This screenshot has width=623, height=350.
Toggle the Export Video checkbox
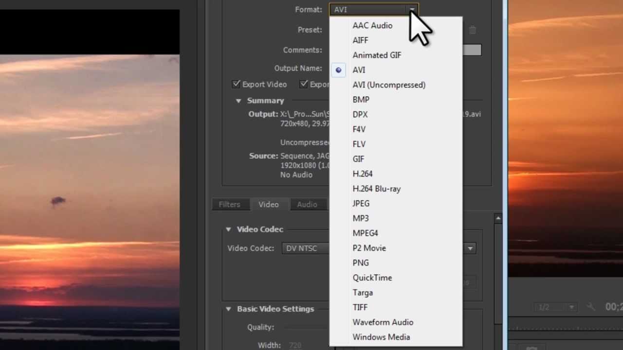pos(236,84)
